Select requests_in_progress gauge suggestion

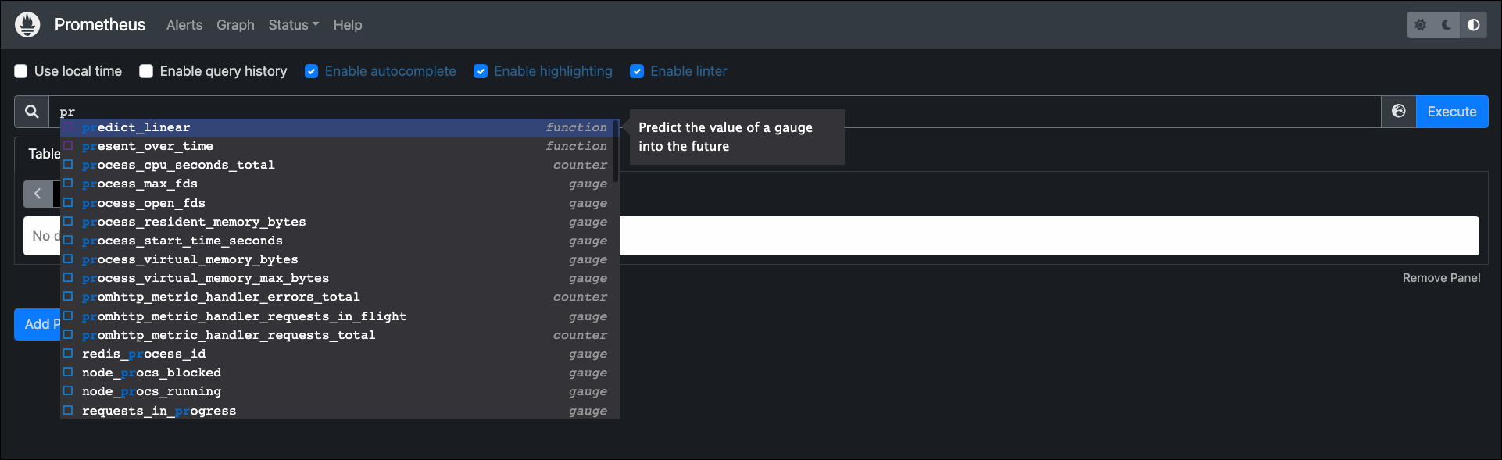(x=340, y=411)
